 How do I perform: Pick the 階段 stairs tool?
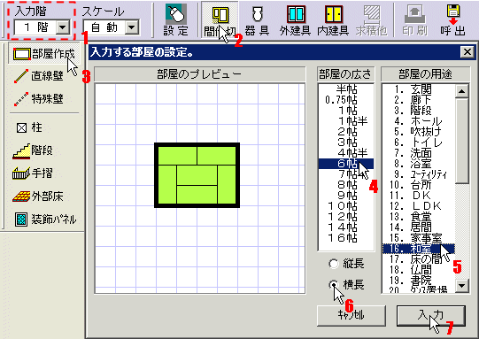[x=33, y=150]
